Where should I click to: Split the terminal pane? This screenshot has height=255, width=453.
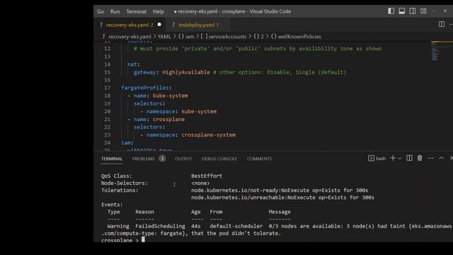[409, 158]
